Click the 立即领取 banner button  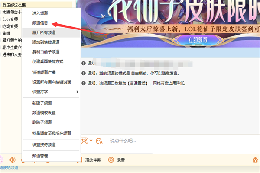click(x=198, y=40)
